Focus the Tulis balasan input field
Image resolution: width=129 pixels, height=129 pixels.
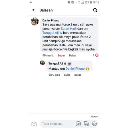point(57,124)
